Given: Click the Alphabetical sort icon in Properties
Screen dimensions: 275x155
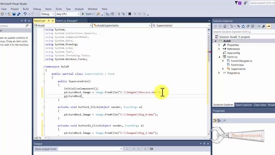Looking at the screenshot, I should pos(219,121).
